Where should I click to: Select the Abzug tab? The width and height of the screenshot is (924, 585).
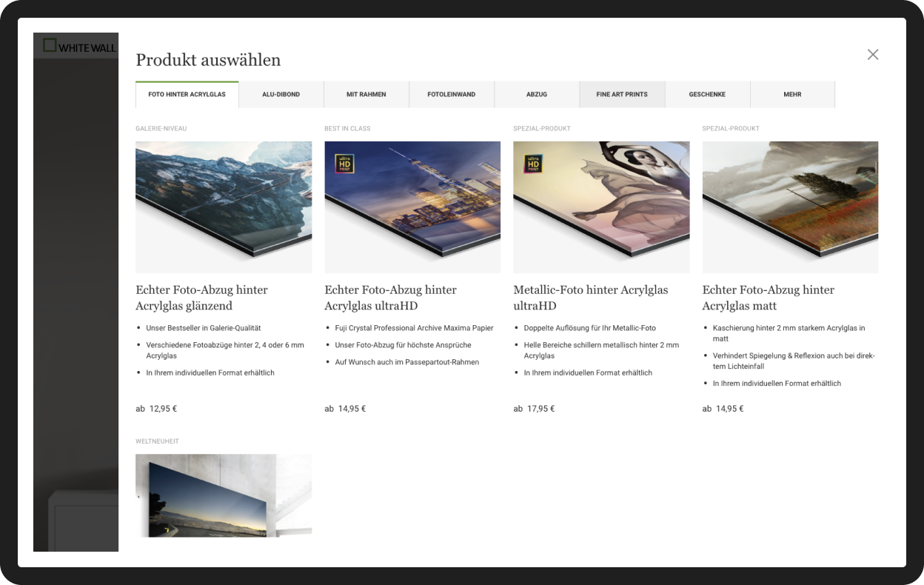[537, 95]
